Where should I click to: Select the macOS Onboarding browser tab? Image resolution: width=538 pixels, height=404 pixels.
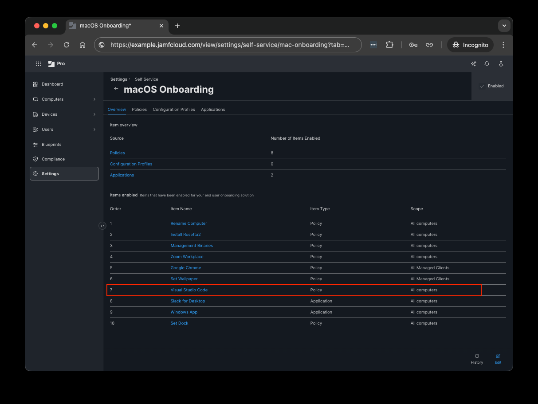pos(117,26)
